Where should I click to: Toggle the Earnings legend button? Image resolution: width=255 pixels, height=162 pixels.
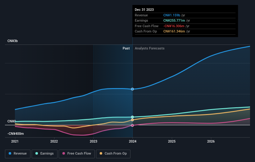click(44, 154)
